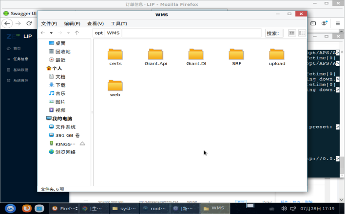Switch to [新… taskbar window
345x214 pixels.
click(184, 208)
